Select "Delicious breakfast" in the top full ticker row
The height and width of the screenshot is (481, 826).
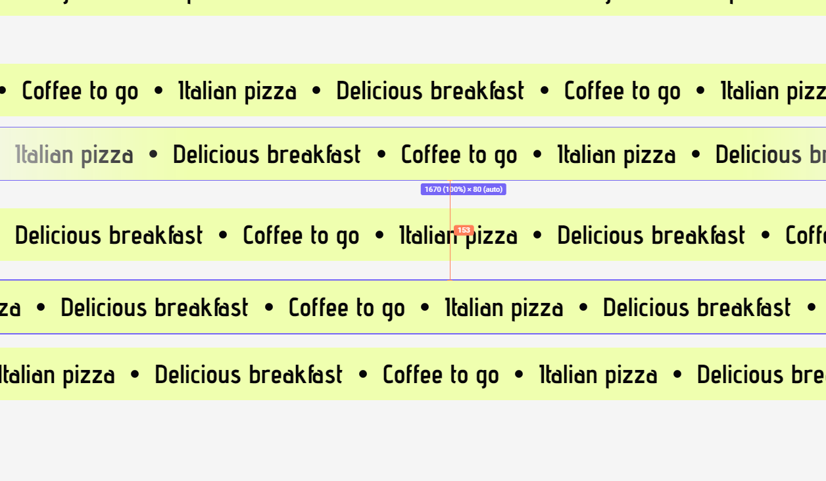[430, 91]
